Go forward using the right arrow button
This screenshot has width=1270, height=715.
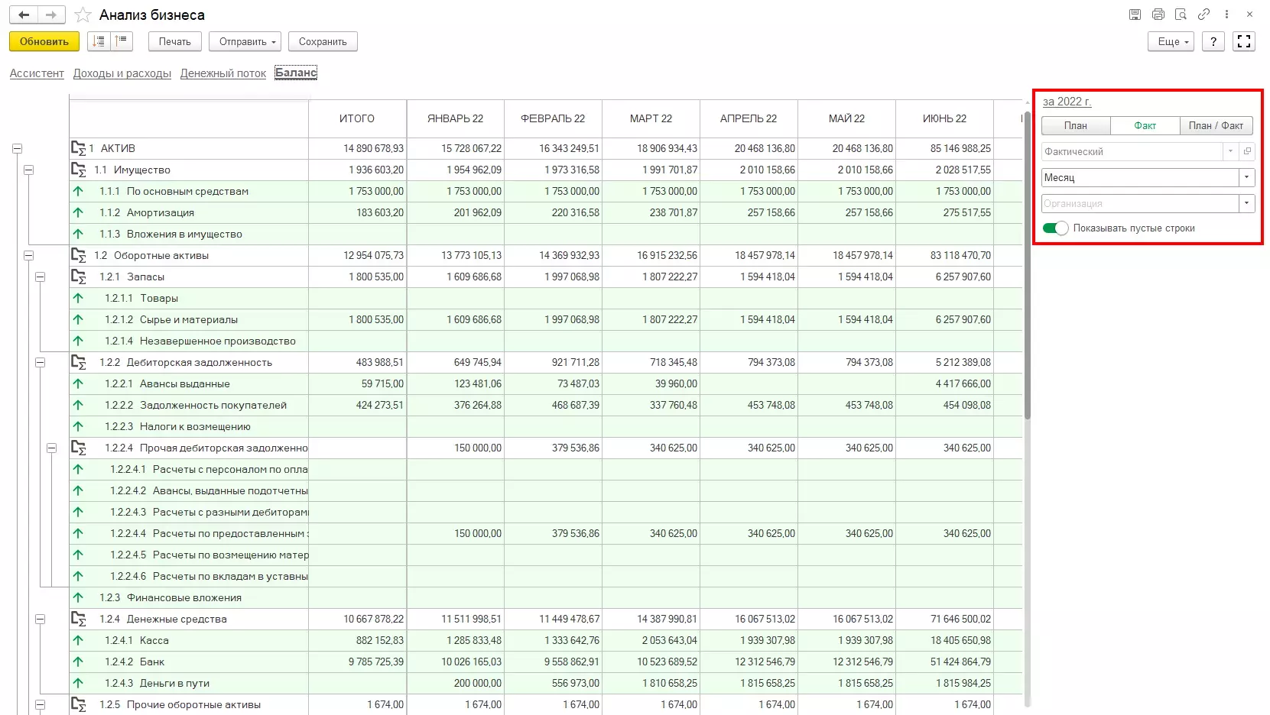point(51,15)
